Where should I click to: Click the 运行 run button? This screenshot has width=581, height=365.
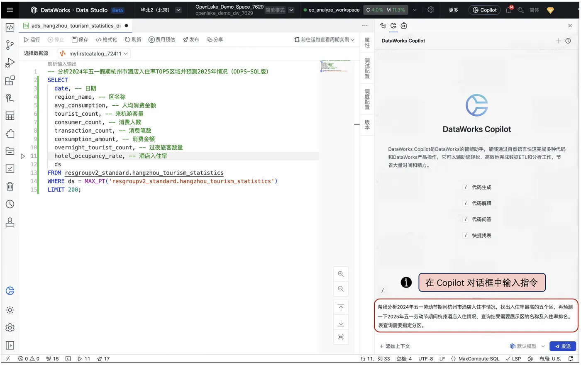(x=32, y=40)
